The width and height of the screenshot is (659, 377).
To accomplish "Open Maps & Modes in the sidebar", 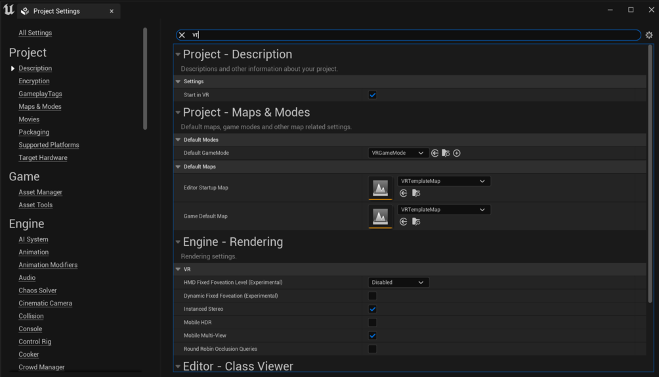I will coord(40,107).
